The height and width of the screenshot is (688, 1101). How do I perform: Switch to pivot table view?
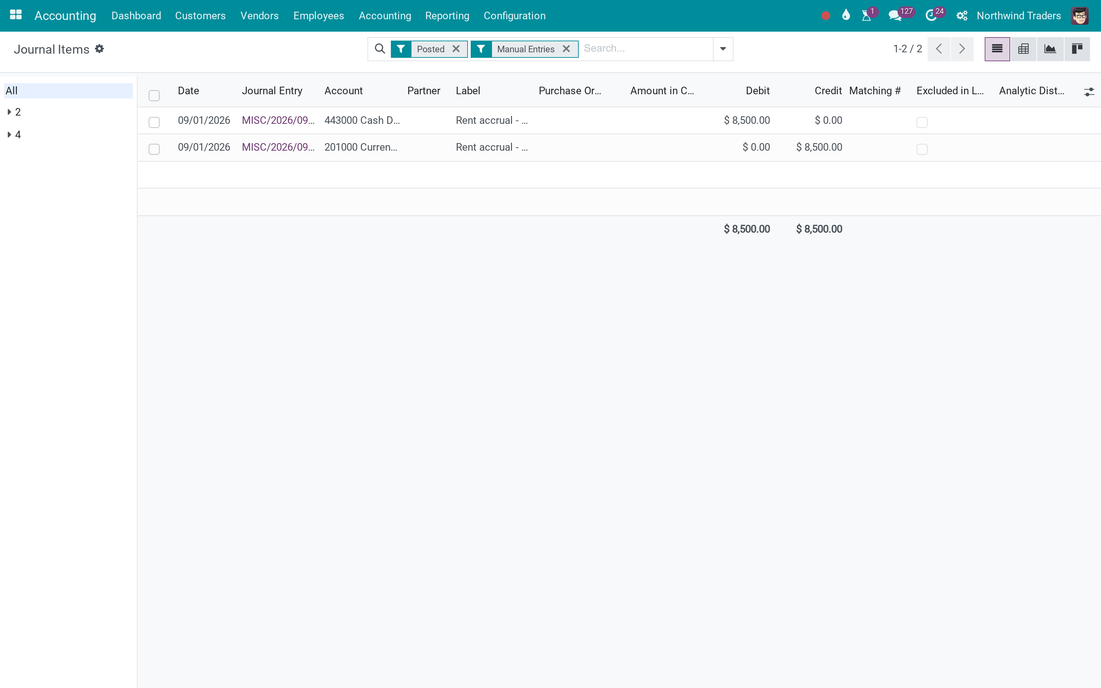point(1024,49)
